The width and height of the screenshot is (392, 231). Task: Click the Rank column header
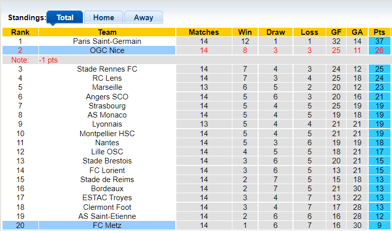[20, 32]
